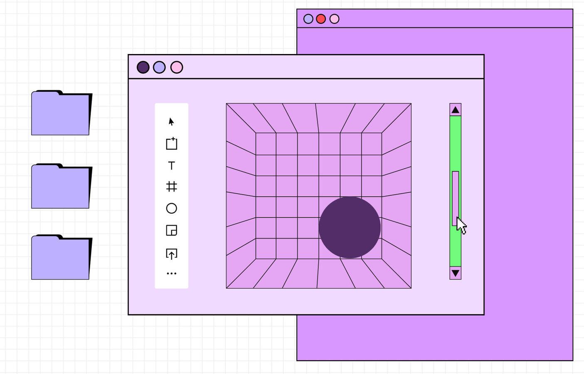Click the upload arrow icon
Viewport: 584px width, 374px height.
click(171, 253)
